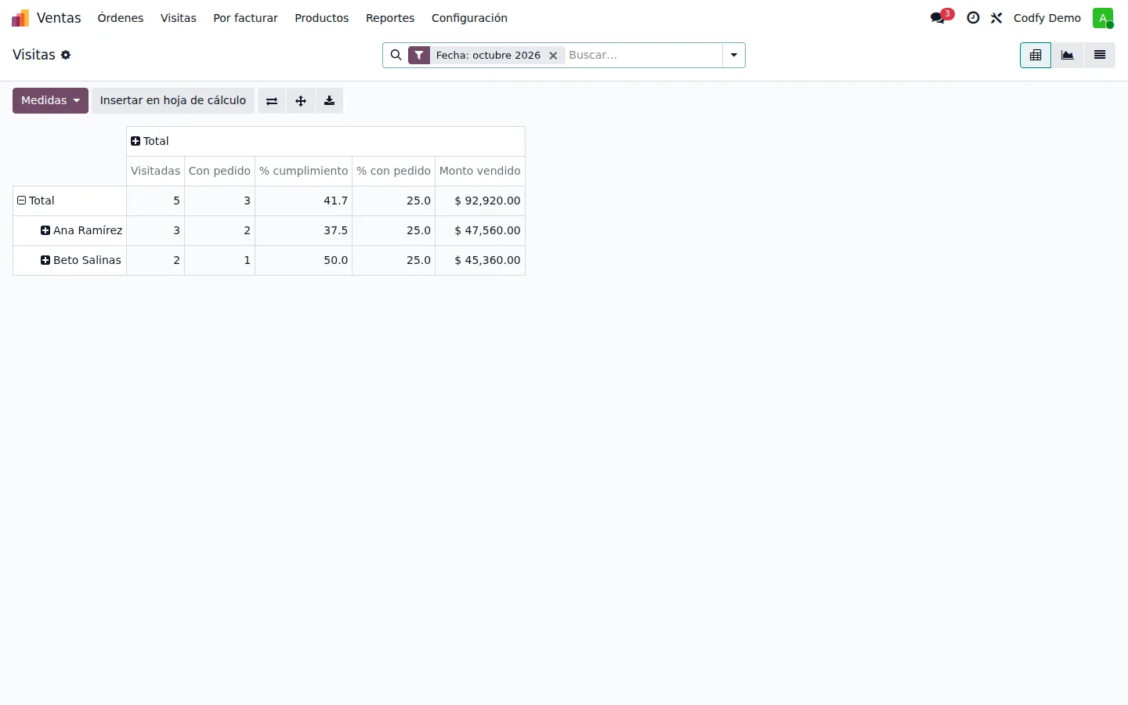Viewport: 1128px width, 705px height.
Task: Open the Visitas menu
Action: pos(179,18)
